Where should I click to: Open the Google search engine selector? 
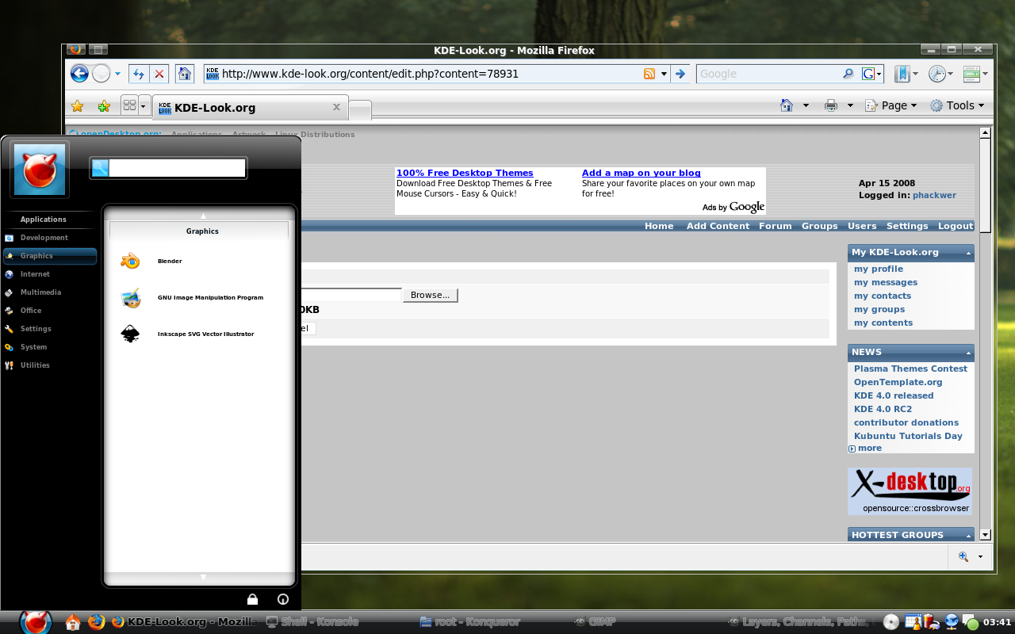(x=872, y=74)
